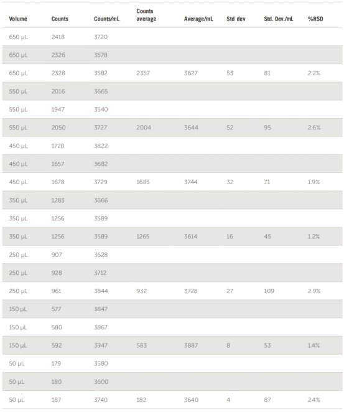The height and width of the screenshot is (412, 344).
Task: Click the Counts average header
Action: (x=146, y=15)
